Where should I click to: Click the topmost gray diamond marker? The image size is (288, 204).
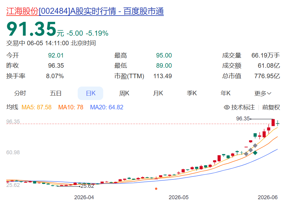point(255,146)
